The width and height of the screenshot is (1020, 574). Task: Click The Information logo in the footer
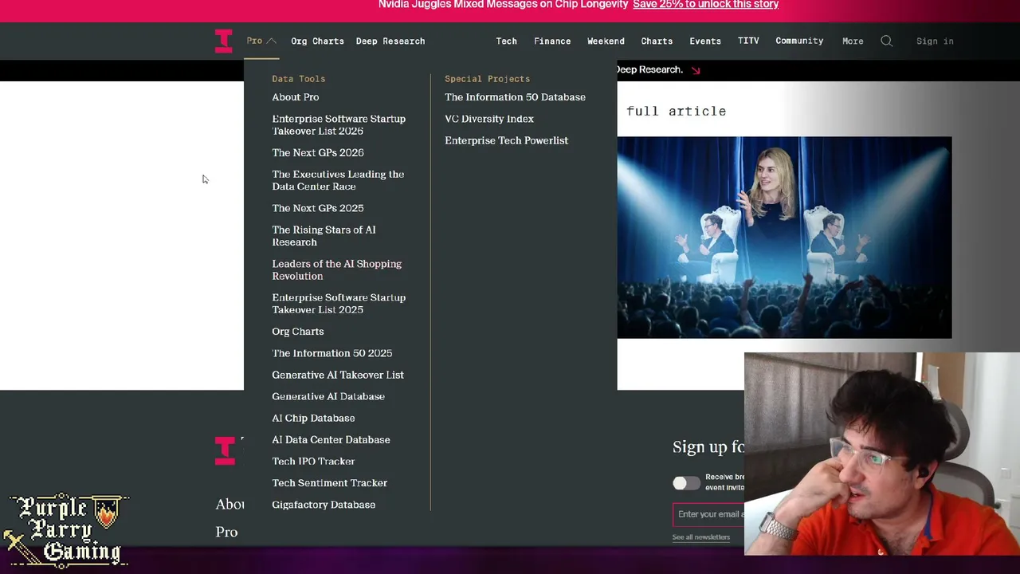pyautogui.click(x=226, y=450)
